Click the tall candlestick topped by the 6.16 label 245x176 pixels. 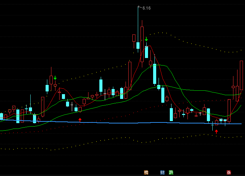(138, 29)
